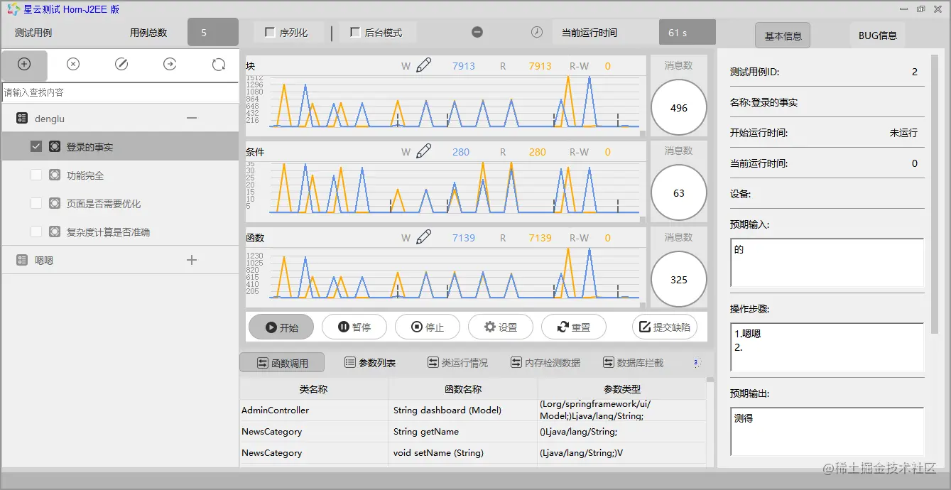Click the 预期输入 text box

827,263
